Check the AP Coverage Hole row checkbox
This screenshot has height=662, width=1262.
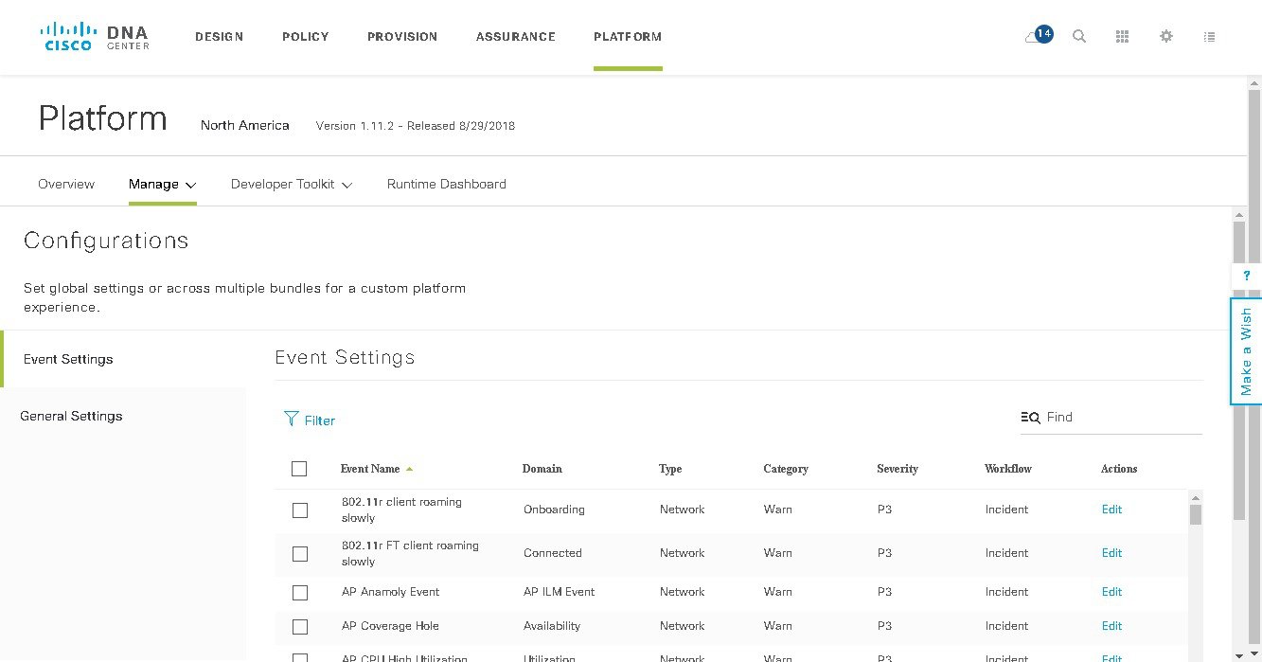coord(300,627)
